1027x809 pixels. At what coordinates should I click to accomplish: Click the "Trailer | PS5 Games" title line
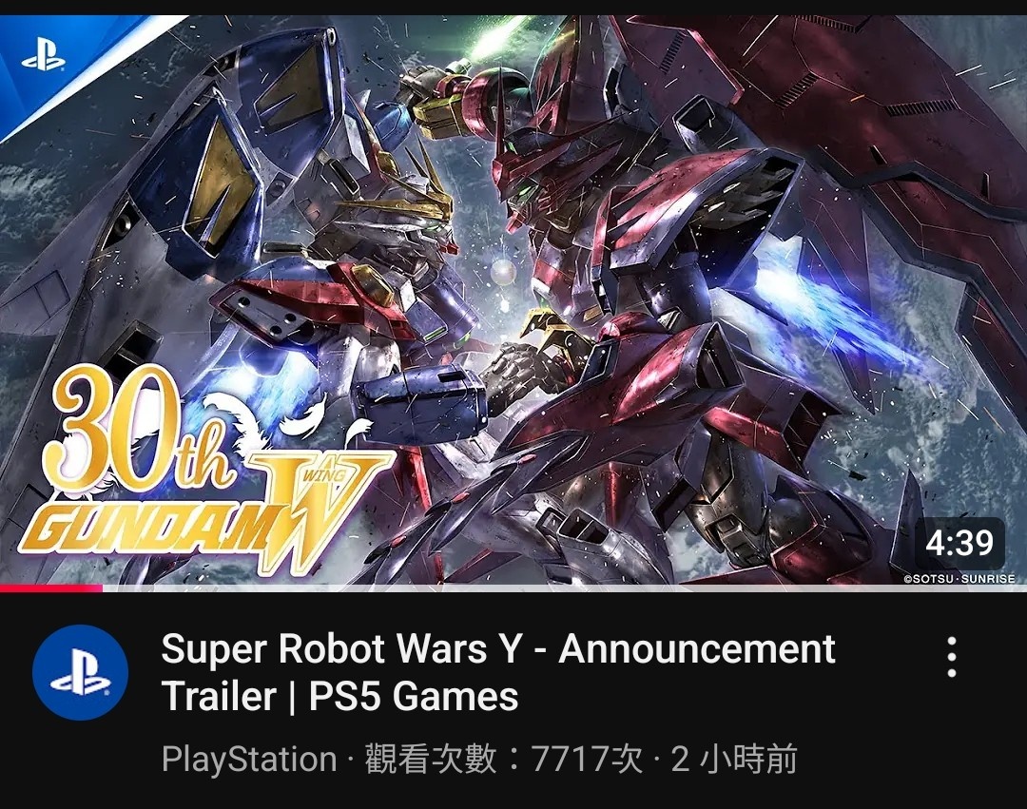(339, 695)
